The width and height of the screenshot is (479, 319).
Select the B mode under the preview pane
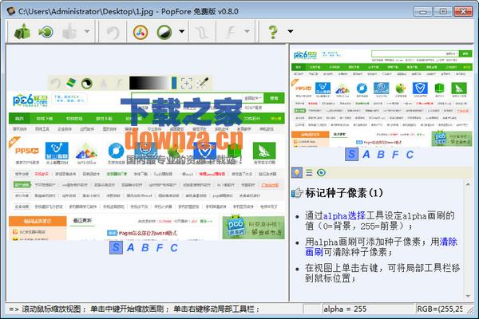pyautogui.click(x=381, y=155)
